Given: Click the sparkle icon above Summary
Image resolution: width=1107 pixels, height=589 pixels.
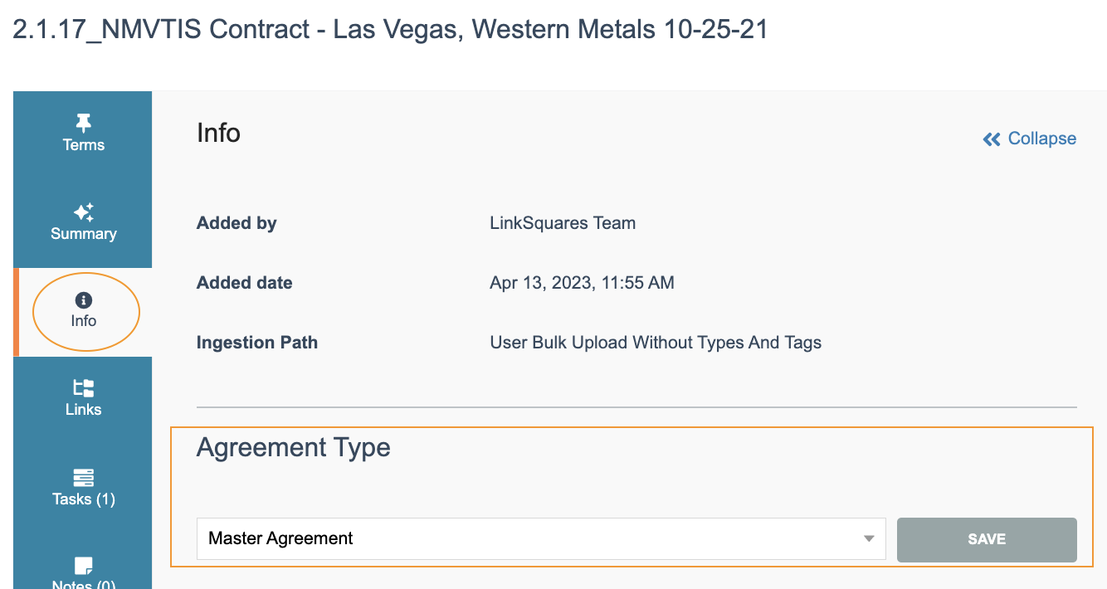Looking at the screenshot, I should pos(83,212).
